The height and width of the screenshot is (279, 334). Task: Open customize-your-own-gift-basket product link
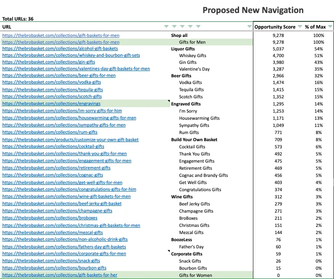click(x=70, y=140)
